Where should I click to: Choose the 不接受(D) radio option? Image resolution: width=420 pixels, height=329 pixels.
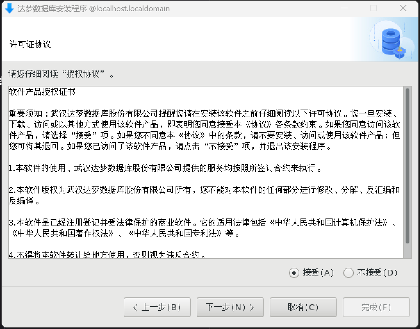[x=370, y=273]
